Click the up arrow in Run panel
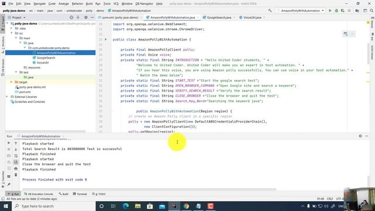 pyautogui.click(x=16, y=143)
